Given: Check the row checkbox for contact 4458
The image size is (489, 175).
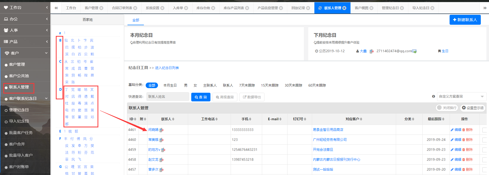Looking at the screenshot, I should (484, 160).
